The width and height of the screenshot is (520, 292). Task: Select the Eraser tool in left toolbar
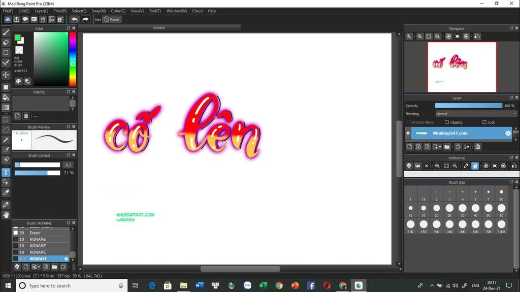pyautogui.click(x=6, y=43)
